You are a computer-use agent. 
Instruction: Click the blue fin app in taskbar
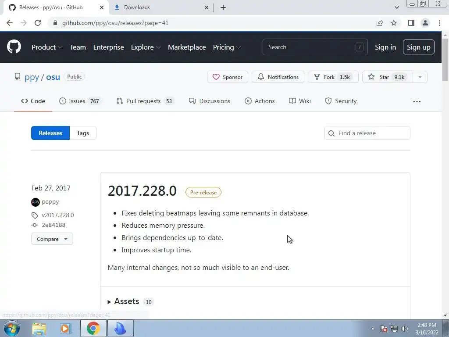pos(120,328)
